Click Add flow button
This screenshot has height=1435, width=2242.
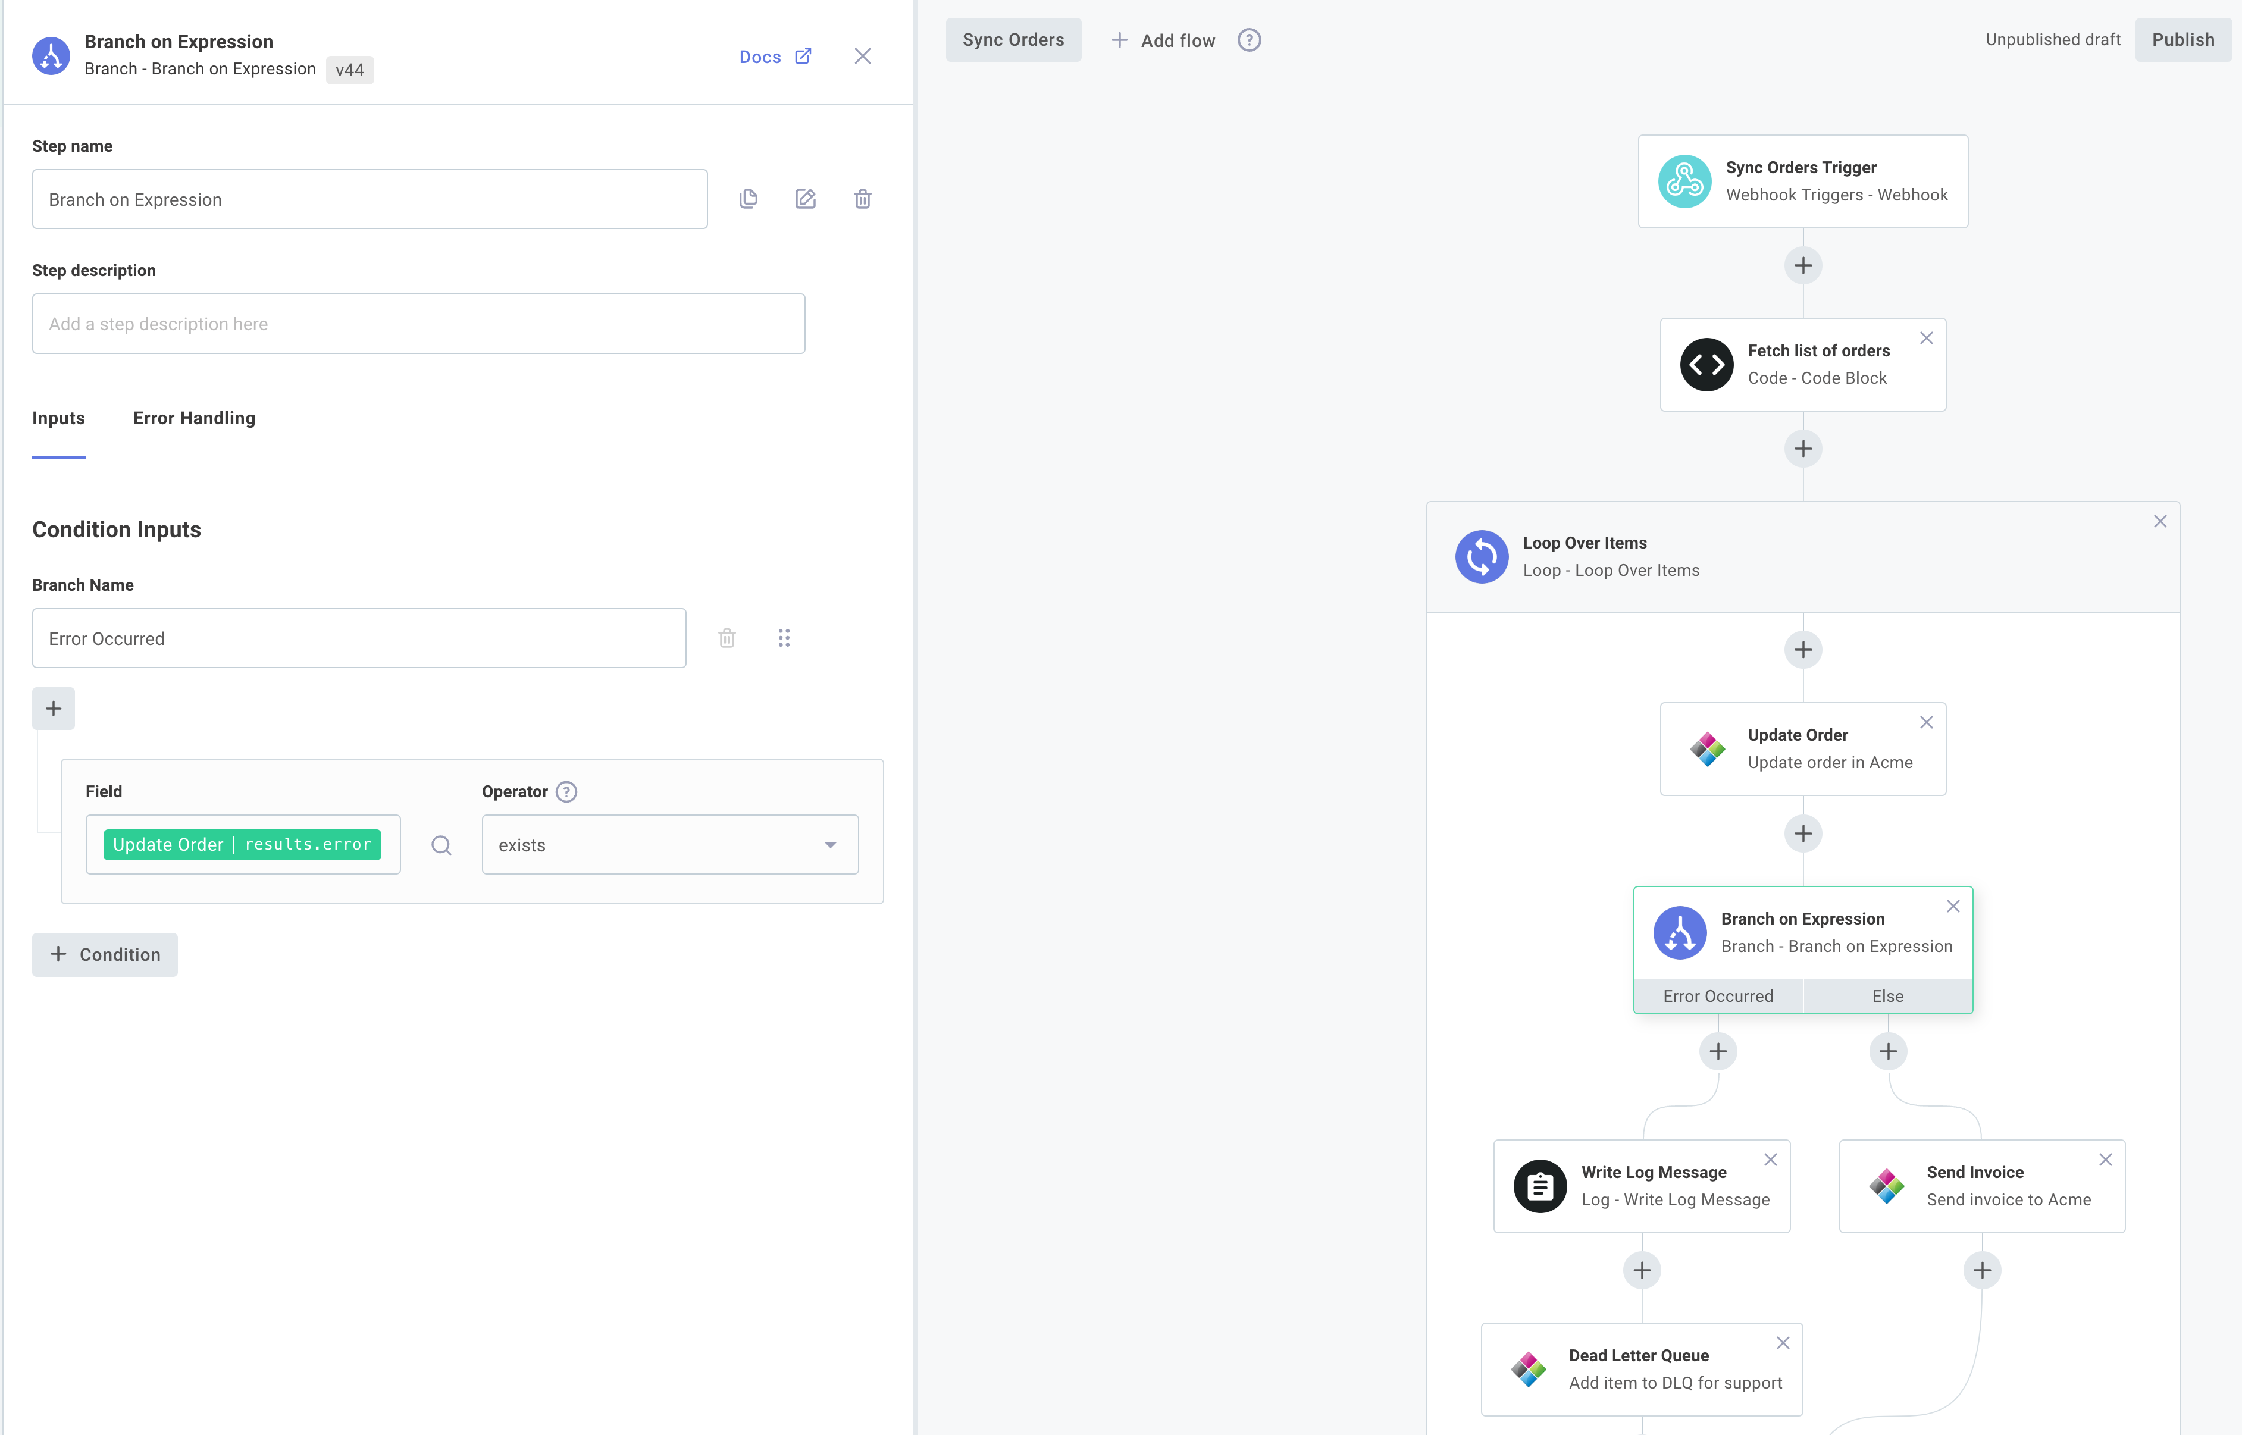(1163, 40)
